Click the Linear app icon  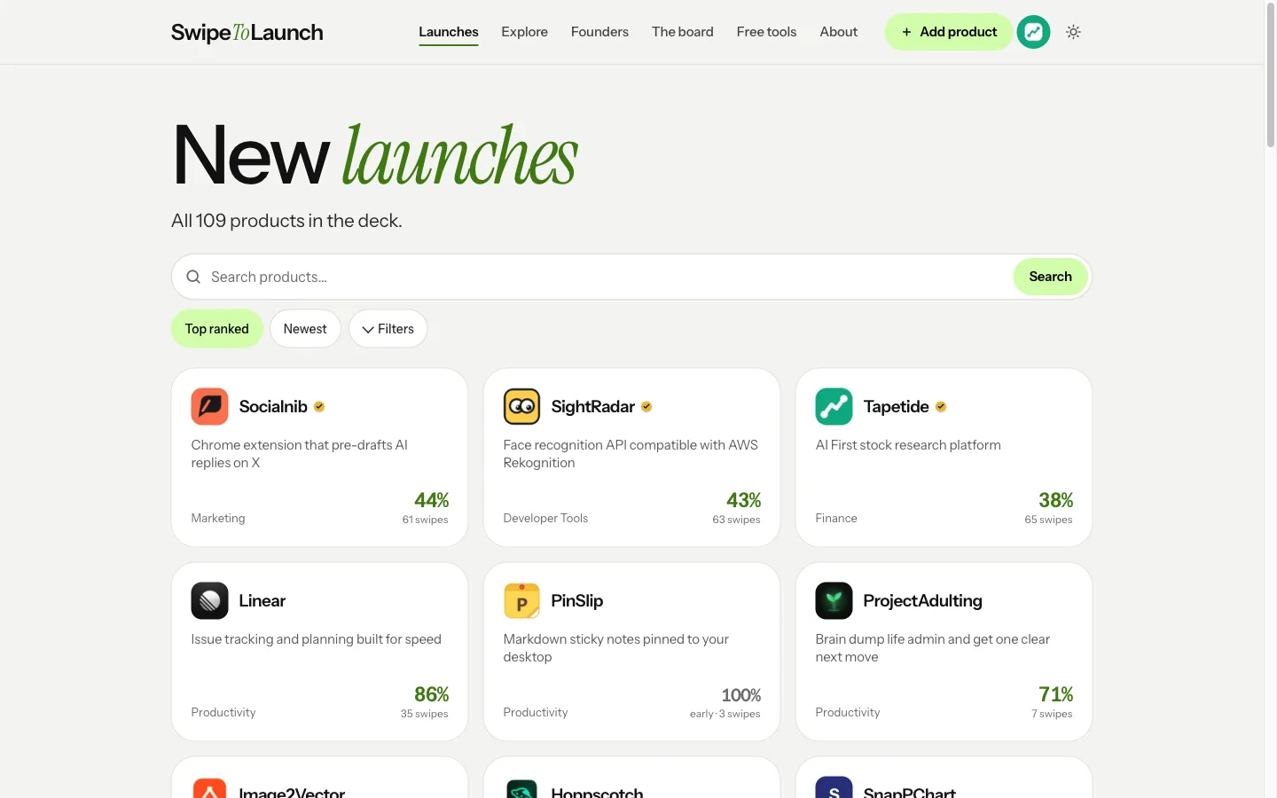point(209,601)
